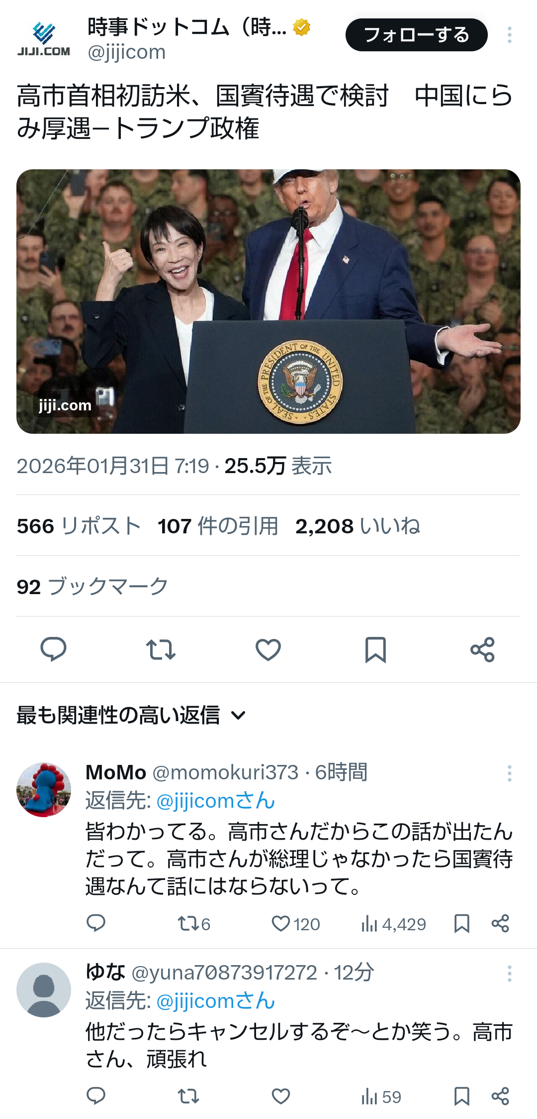Image resolution: width=537 pixels, height=1119 pixels.
Task: Reply to the jijicom main post
Action: (x=53, y=649)
